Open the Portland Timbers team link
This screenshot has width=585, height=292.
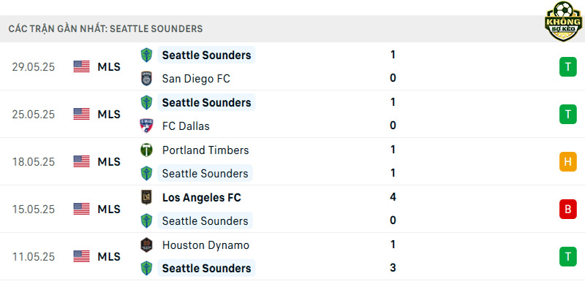tap(205, 150)
